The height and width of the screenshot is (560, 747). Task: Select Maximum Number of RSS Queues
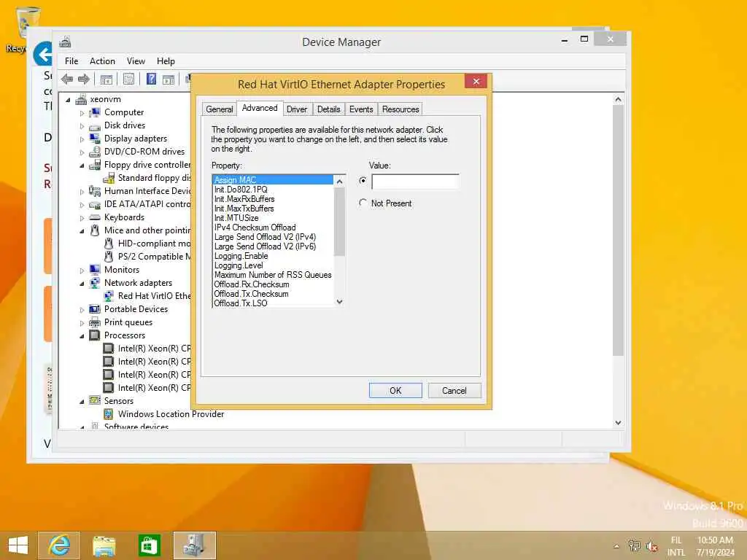(x=273, y=275)
